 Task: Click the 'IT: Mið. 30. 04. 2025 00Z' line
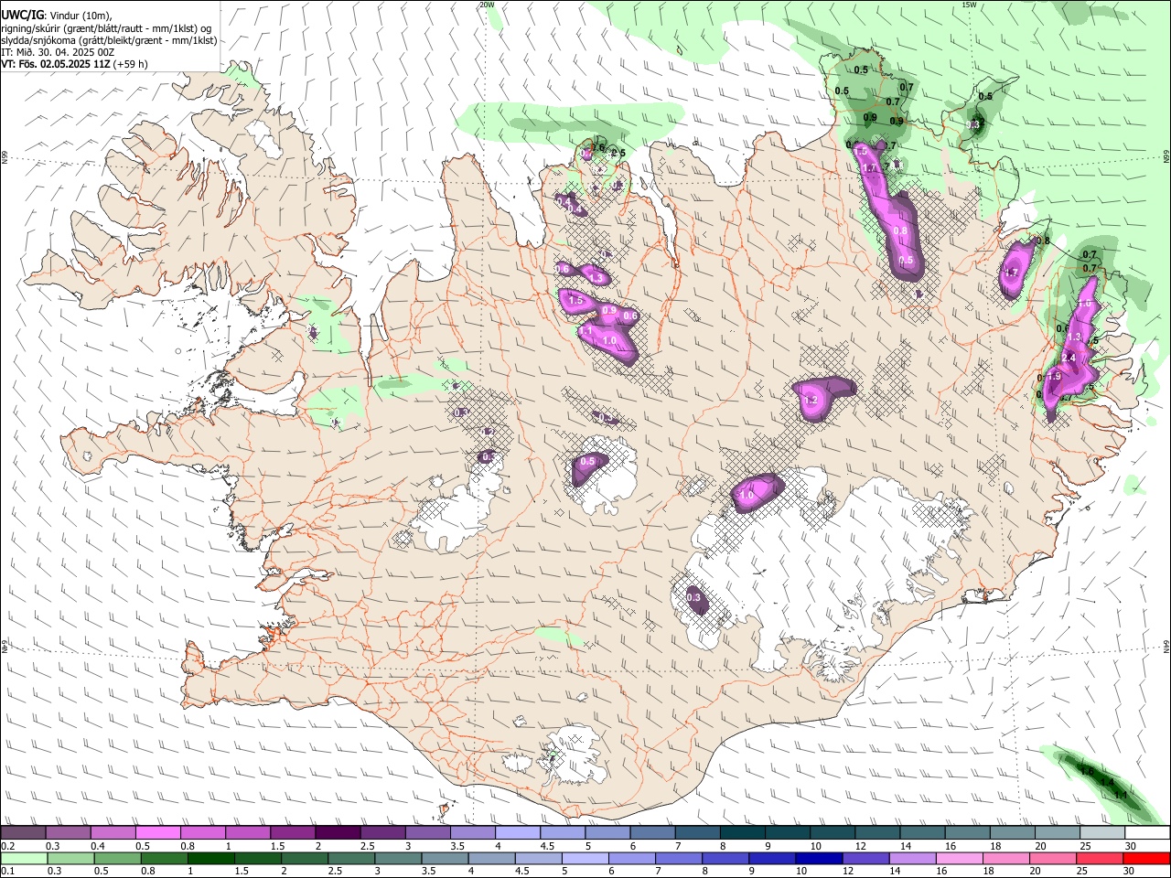pos(58,52)
